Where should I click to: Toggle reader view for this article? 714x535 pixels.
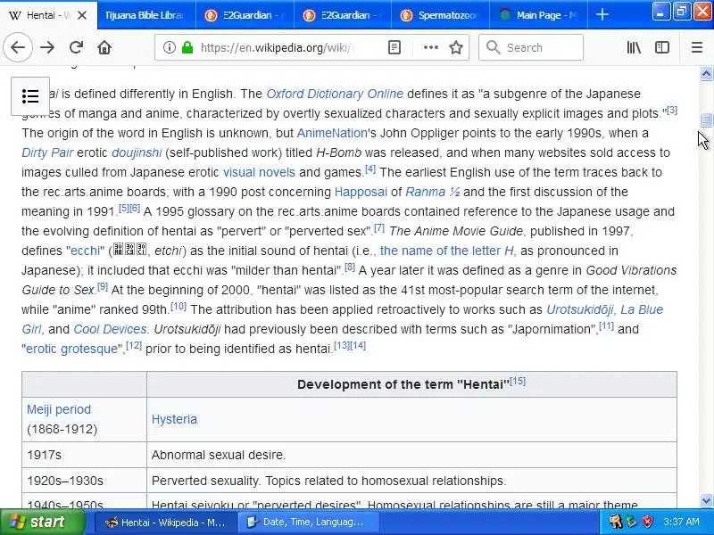(394, 47)
